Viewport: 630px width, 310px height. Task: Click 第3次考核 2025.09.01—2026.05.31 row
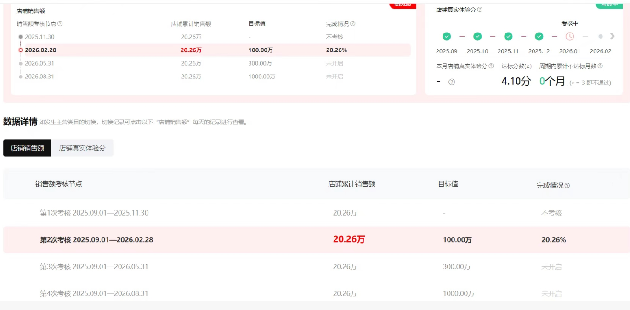(x=94, y=266)
